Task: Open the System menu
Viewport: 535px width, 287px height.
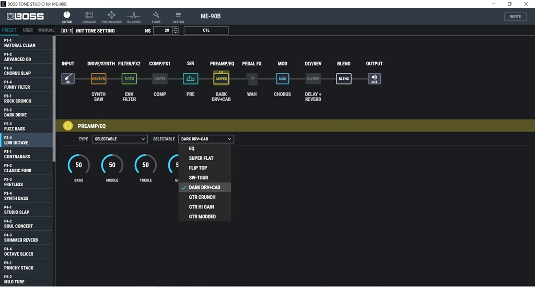Action: (178, 17)
